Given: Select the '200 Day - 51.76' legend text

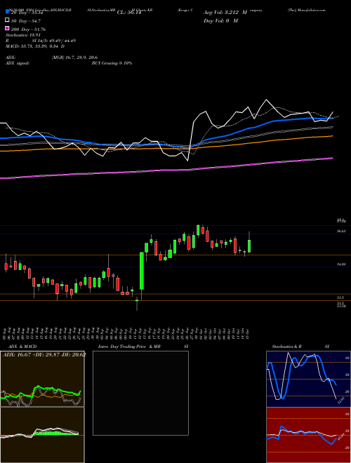Looking at the screenshot, I should pos(28,29).
